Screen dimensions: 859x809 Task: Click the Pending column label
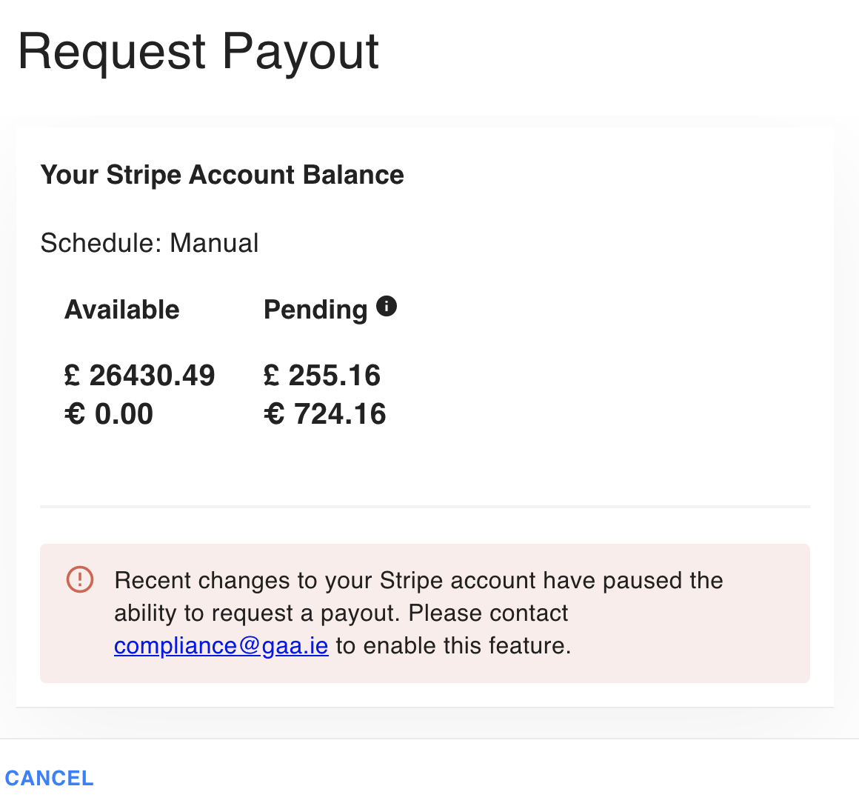click(315, 310)
